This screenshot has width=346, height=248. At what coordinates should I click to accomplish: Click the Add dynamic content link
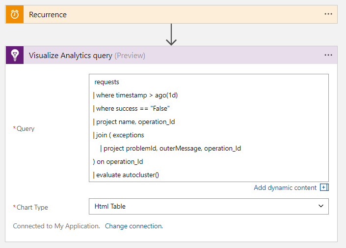(286, 187)
